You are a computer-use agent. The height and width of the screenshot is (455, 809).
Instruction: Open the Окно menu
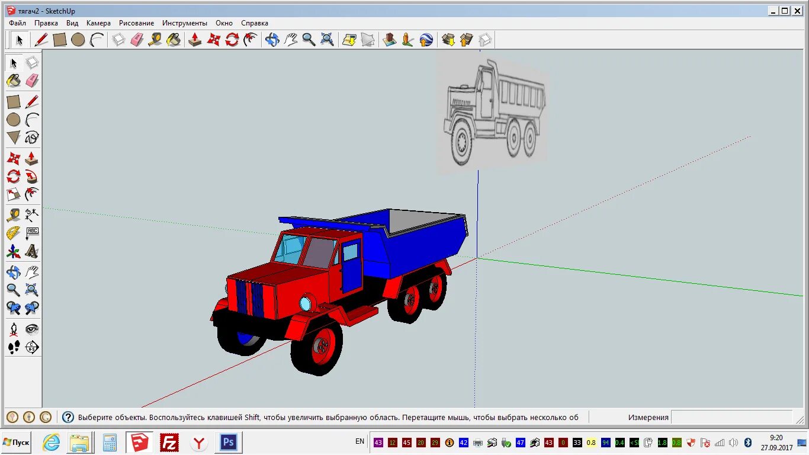coord(224,23)
